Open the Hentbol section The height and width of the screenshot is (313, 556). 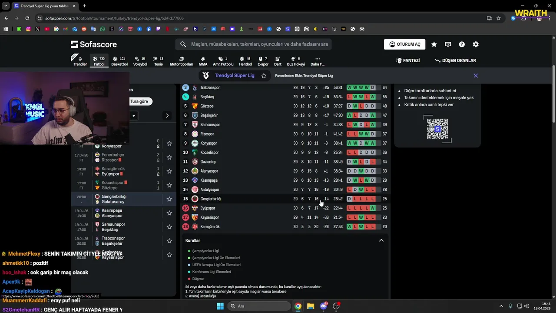pos(245,61)
